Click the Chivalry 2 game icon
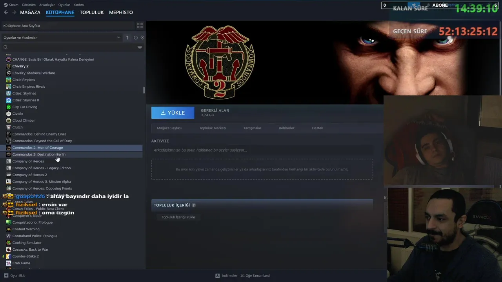Image resolution: width=502 pixels, height=282 pixels. click(9, 66)
